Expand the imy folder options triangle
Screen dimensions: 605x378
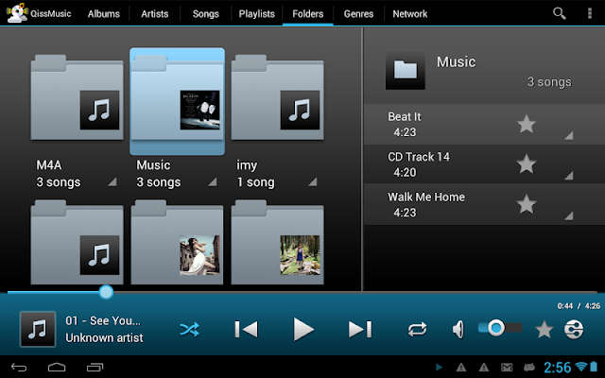click(313, 181)
